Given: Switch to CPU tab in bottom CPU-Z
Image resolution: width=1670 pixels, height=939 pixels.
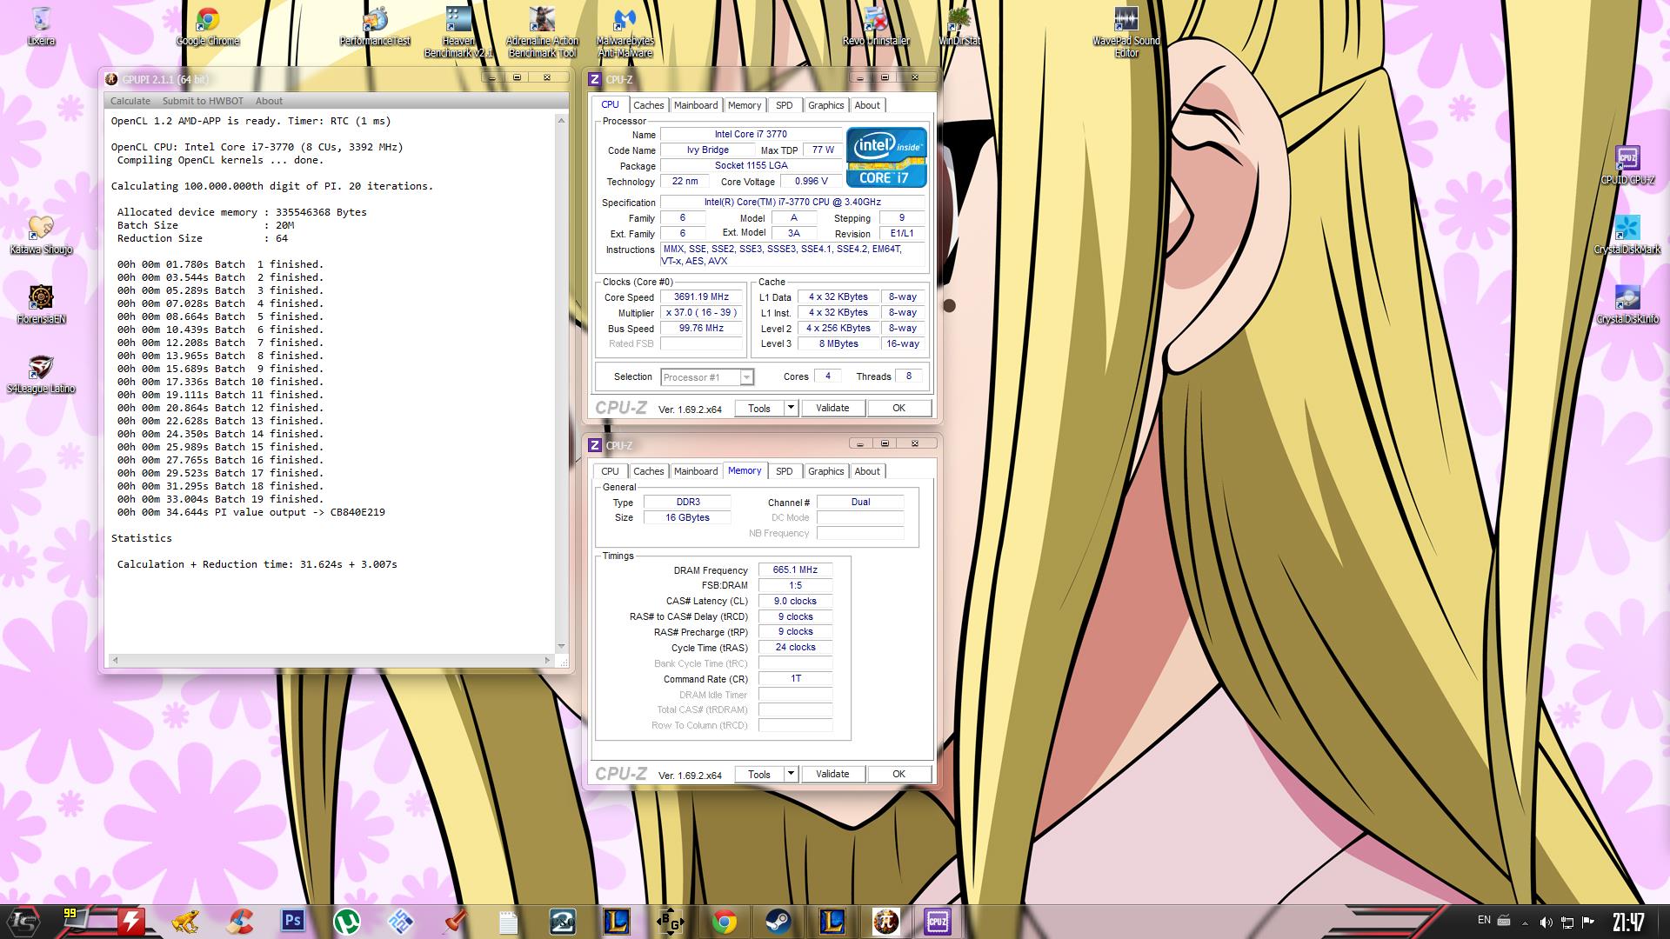Looking at the screenshot, I should coord(611,471).
